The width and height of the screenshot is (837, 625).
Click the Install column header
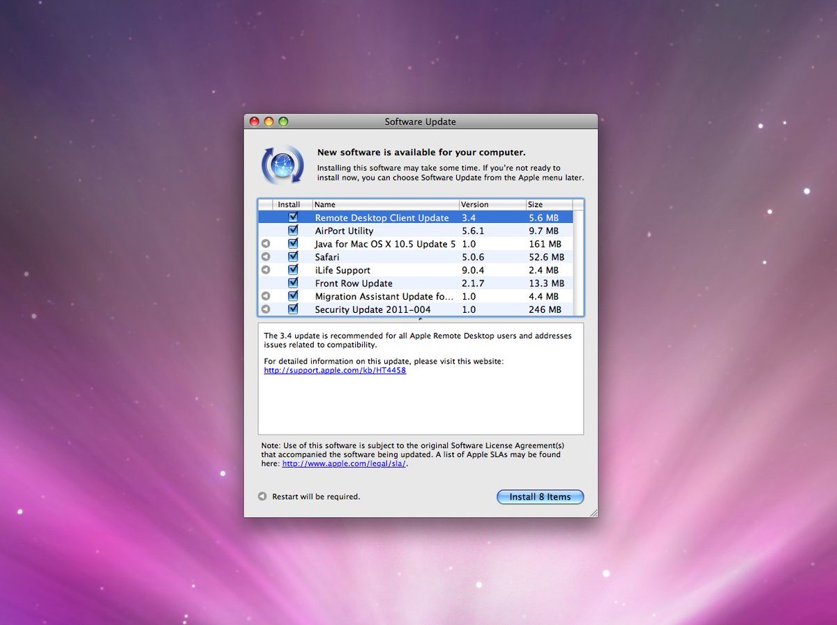point(293,205)
